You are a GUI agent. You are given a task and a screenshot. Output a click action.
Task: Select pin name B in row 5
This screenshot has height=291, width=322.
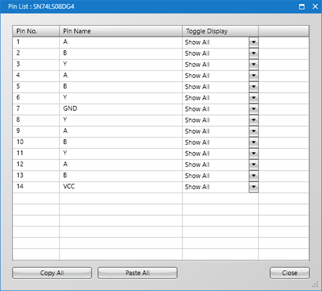(x=121, y=87)
